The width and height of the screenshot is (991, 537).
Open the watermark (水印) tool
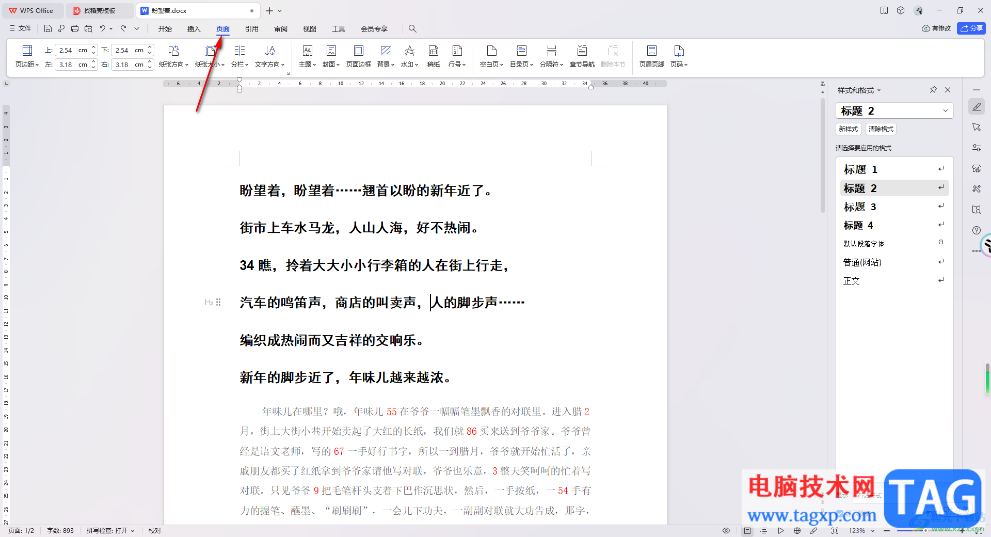[x=409, y=56]
